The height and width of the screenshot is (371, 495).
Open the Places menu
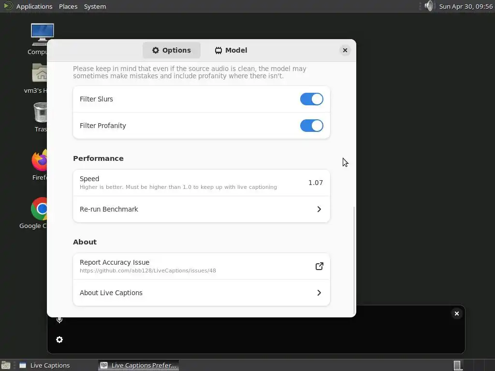[68, 6]
